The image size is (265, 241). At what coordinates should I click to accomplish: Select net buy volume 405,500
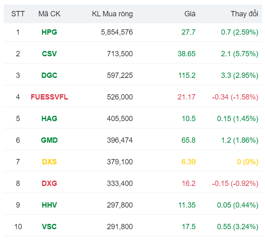tap(120, 119)
